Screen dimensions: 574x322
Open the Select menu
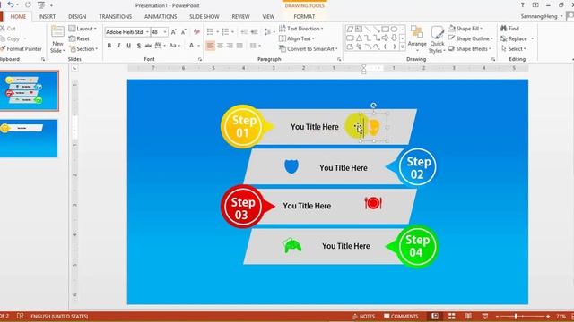514,48
